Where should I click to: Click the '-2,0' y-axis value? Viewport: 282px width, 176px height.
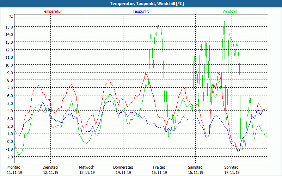[x=10, y=157]
